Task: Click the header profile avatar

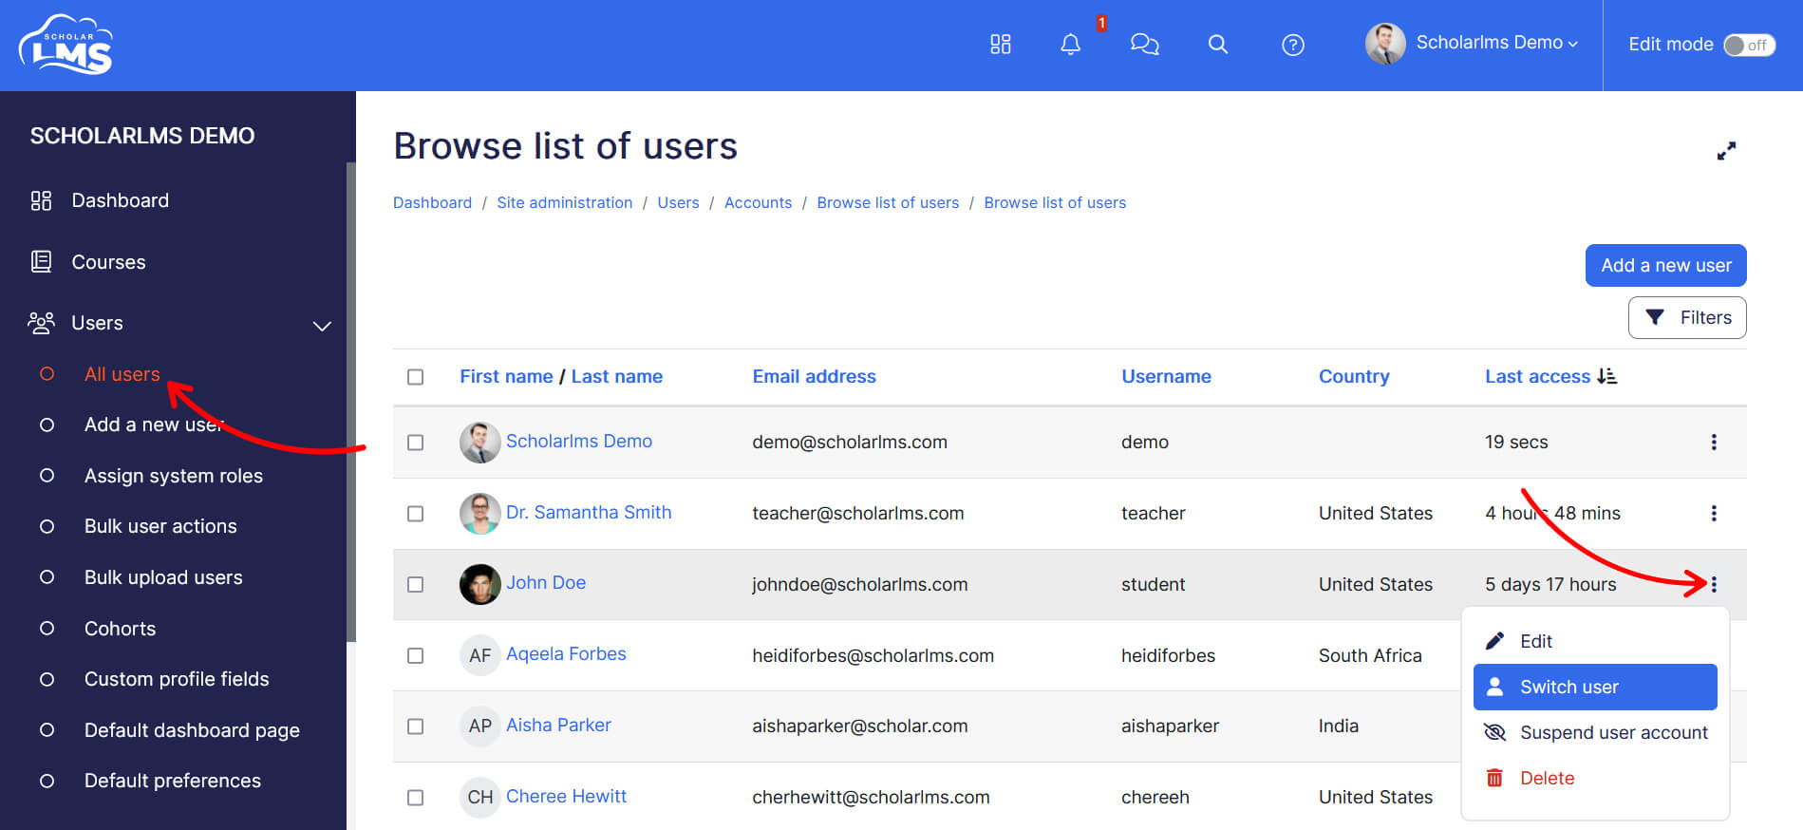Action: click(1385, 44)
